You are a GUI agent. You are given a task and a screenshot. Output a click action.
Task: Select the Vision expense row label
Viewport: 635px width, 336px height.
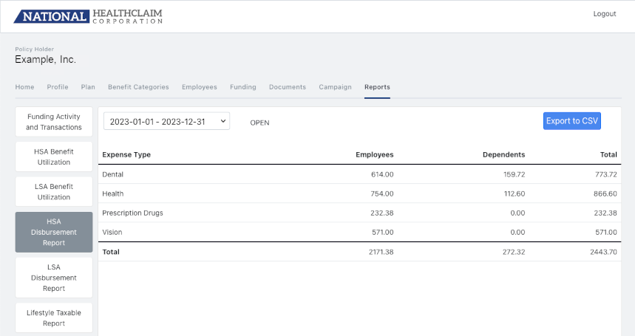point(112,232)
